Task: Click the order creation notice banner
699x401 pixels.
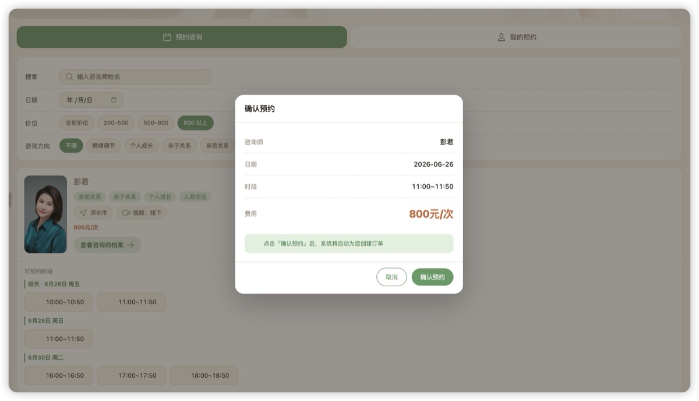Action: click(x=349, y=244)
